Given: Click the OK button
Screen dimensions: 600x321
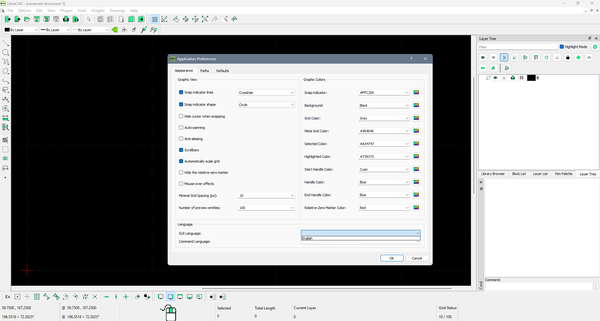Looking at the screenshot, I should [392, 258].
